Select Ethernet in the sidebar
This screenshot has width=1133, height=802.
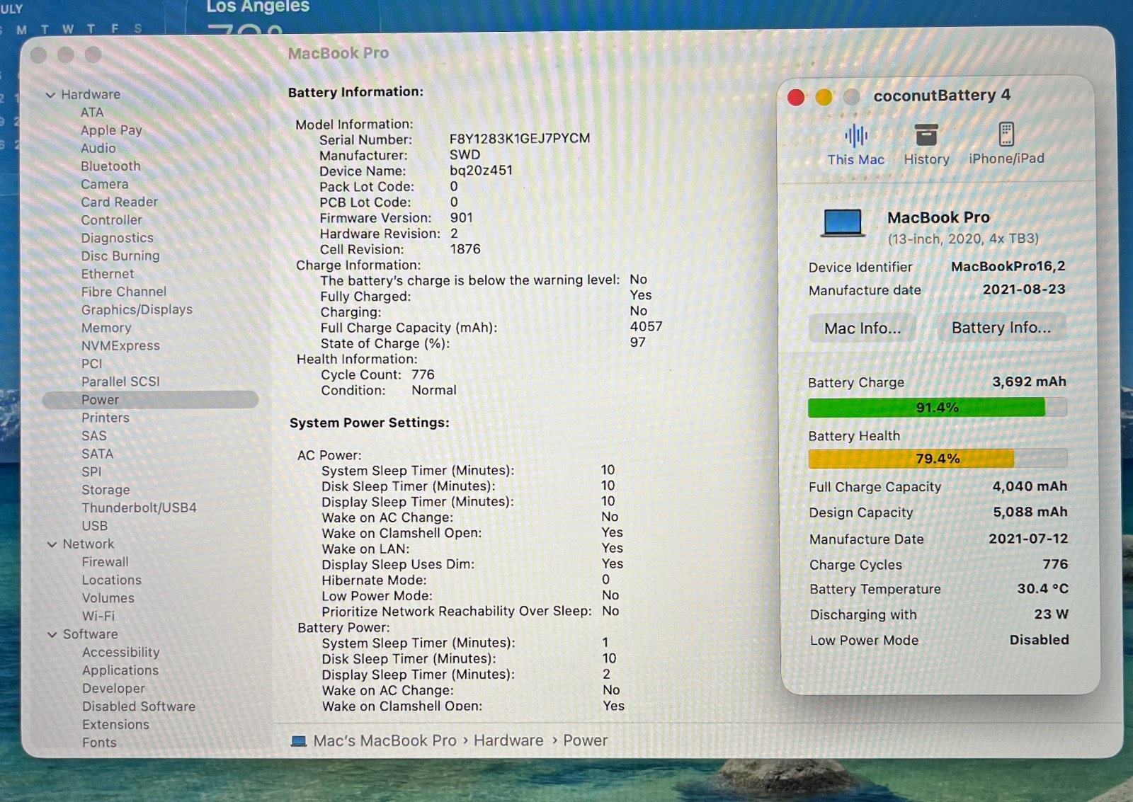tap(107, 274)
